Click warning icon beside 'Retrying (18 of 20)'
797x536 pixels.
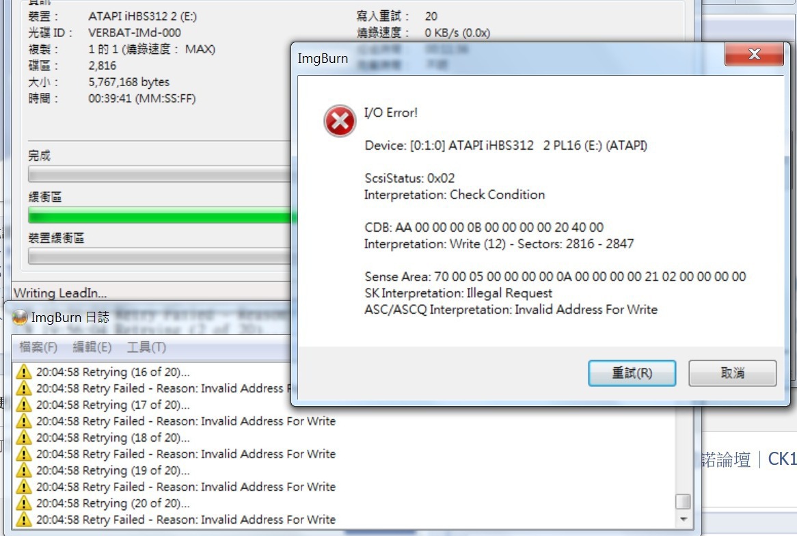[23, 438]
